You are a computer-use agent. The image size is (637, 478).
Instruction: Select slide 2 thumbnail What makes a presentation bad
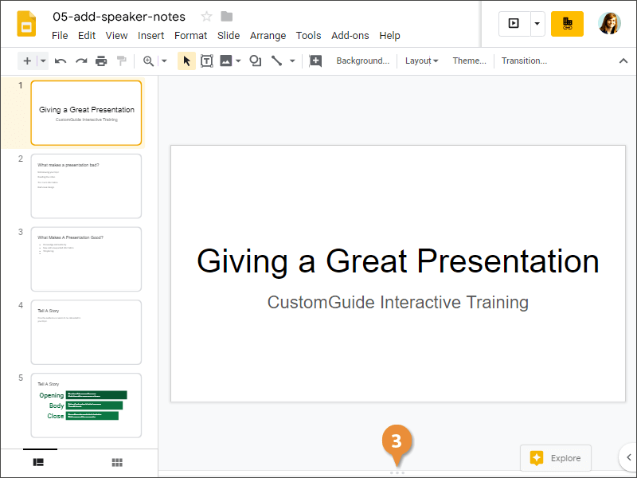(x=86, y=186)
